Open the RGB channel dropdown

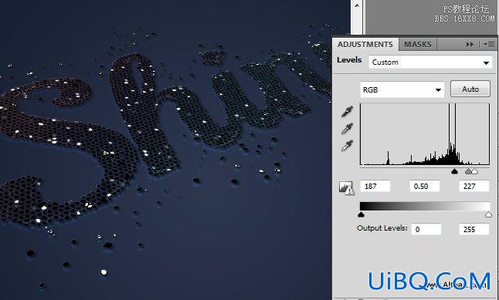coord(402,90)
